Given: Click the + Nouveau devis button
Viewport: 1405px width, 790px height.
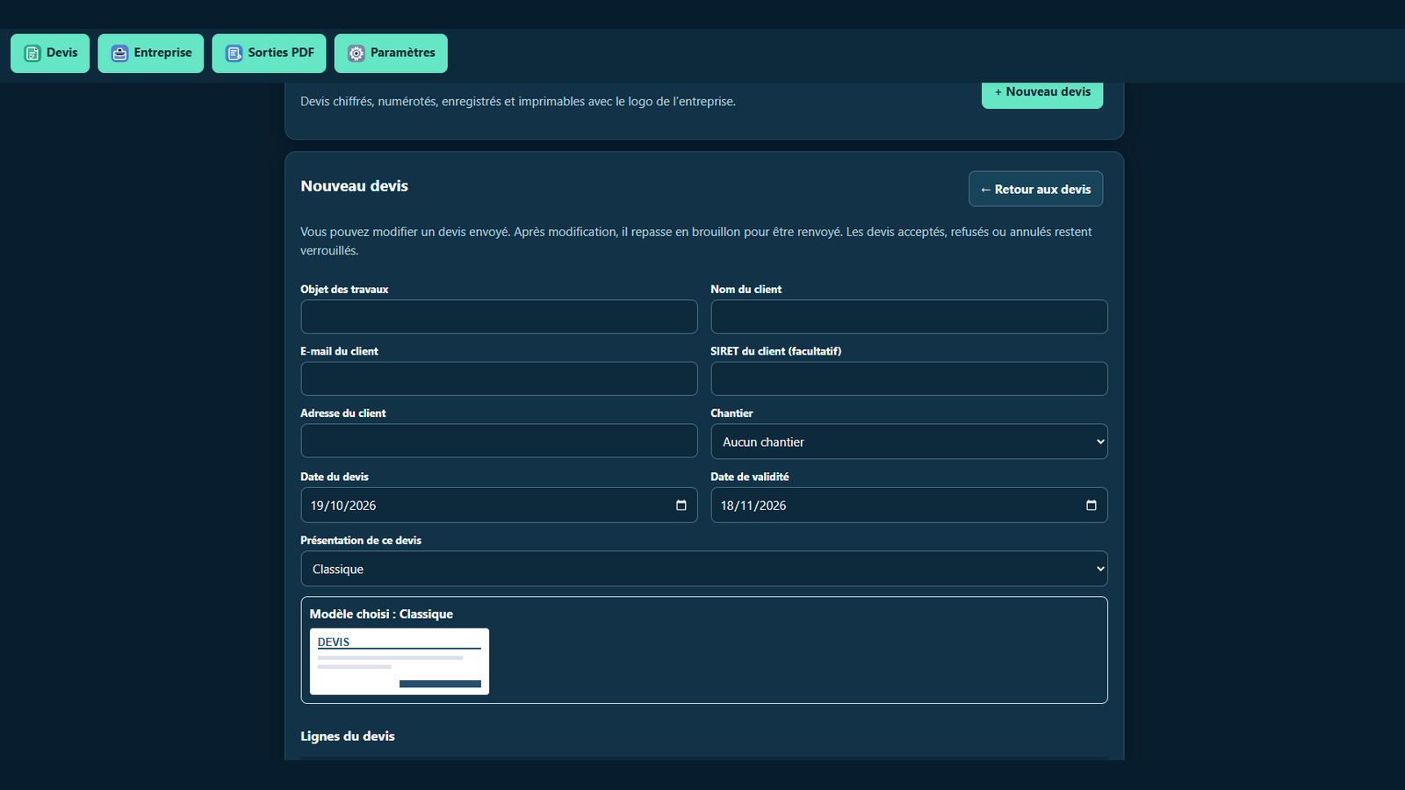Looking at the screenshot, I should click(1042, 93).
